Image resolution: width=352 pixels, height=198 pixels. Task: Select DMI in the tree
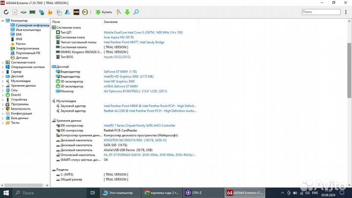(x=19, y=34)
